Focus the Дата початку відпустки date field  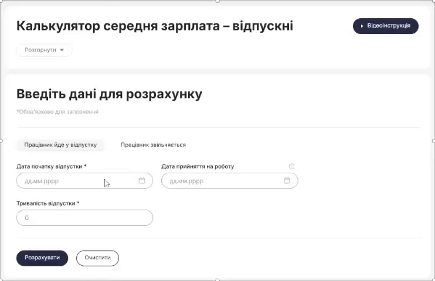[x=84, y=181]
